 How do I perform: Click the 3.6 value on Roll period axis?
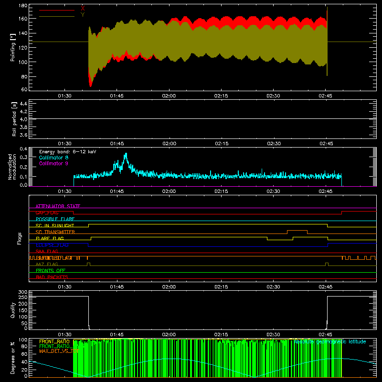[x=23, y=135]
